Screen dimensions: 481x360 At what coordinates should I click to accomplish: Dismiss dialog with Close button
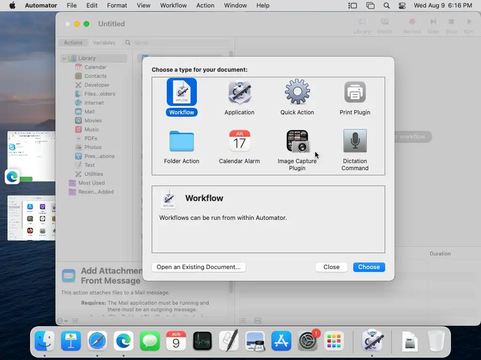[331, 267]
